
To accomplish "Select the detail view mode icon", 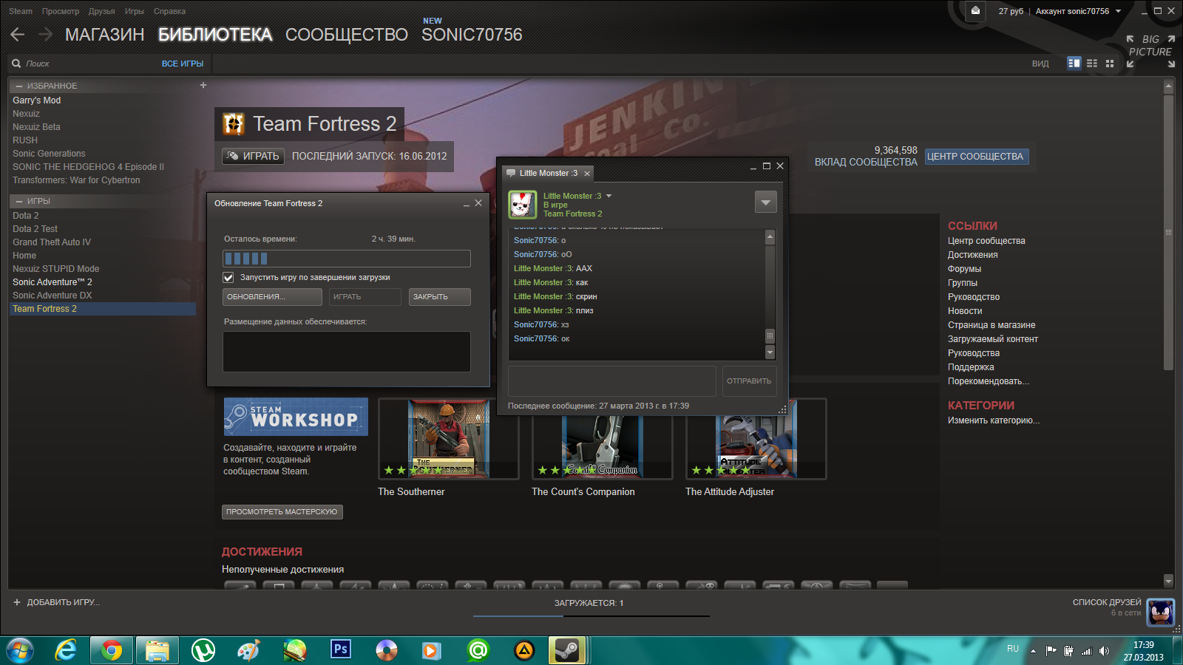I will pos(1074,64).
